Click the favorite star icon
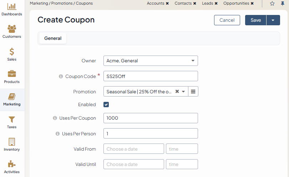The height and width of the screenshot is (177, 289). click(x=272, y=4)
